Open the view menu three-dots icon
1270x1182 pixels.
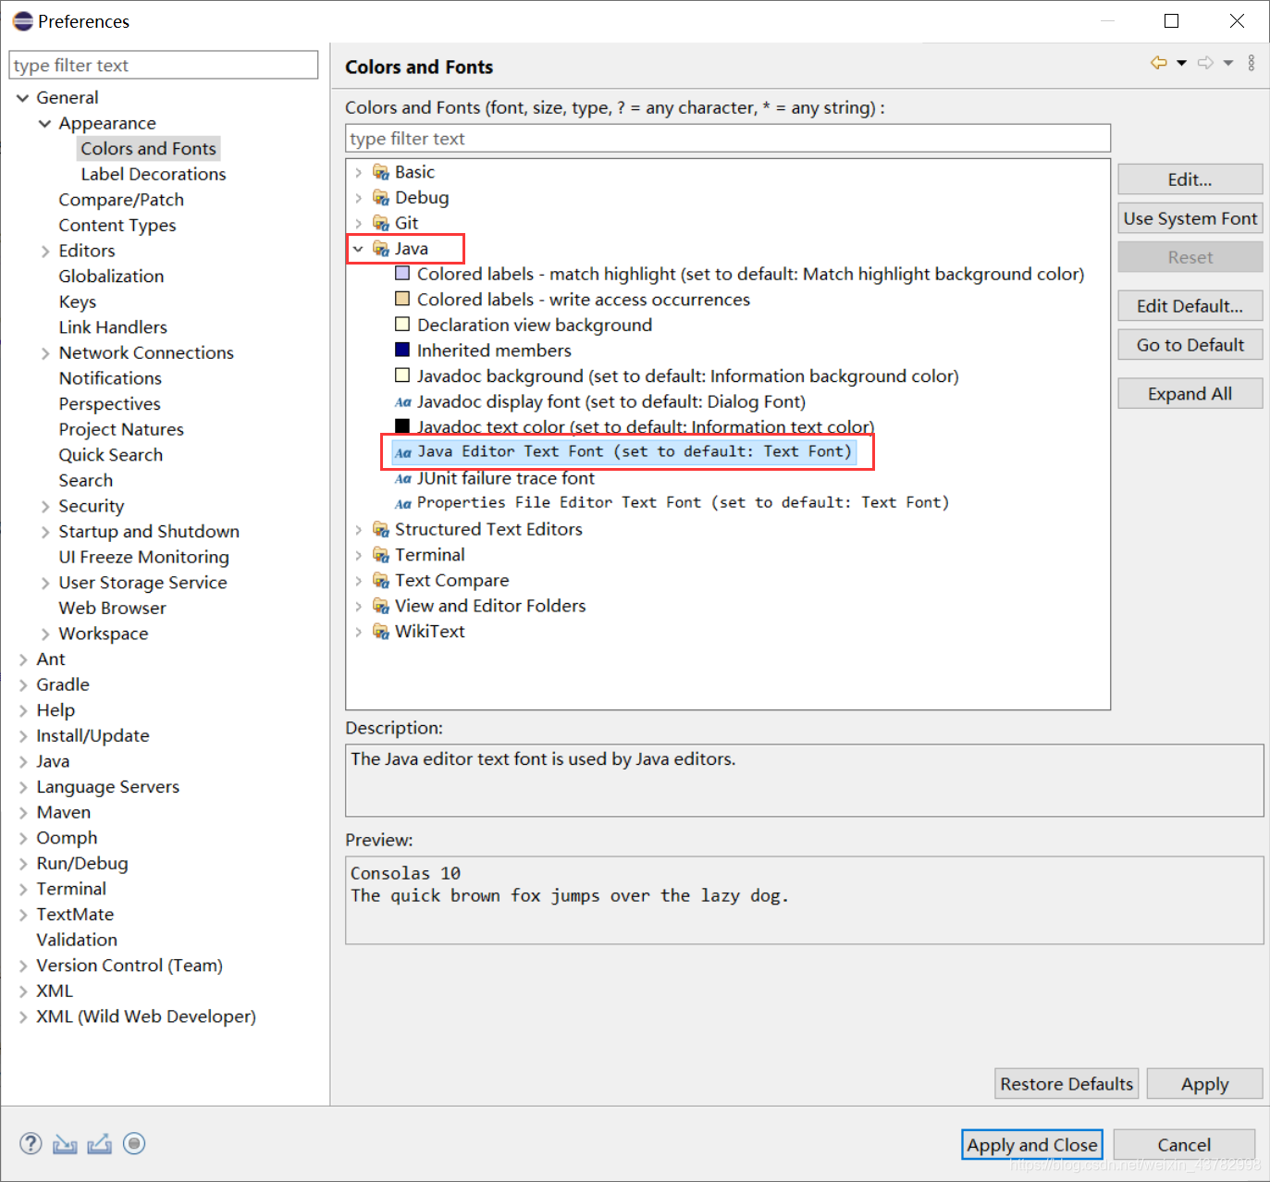[1252, 63]
